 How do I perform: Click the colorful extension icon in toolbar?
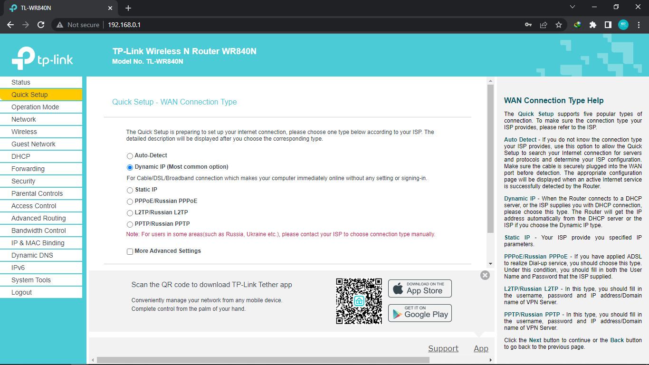[x=577, y=25]
